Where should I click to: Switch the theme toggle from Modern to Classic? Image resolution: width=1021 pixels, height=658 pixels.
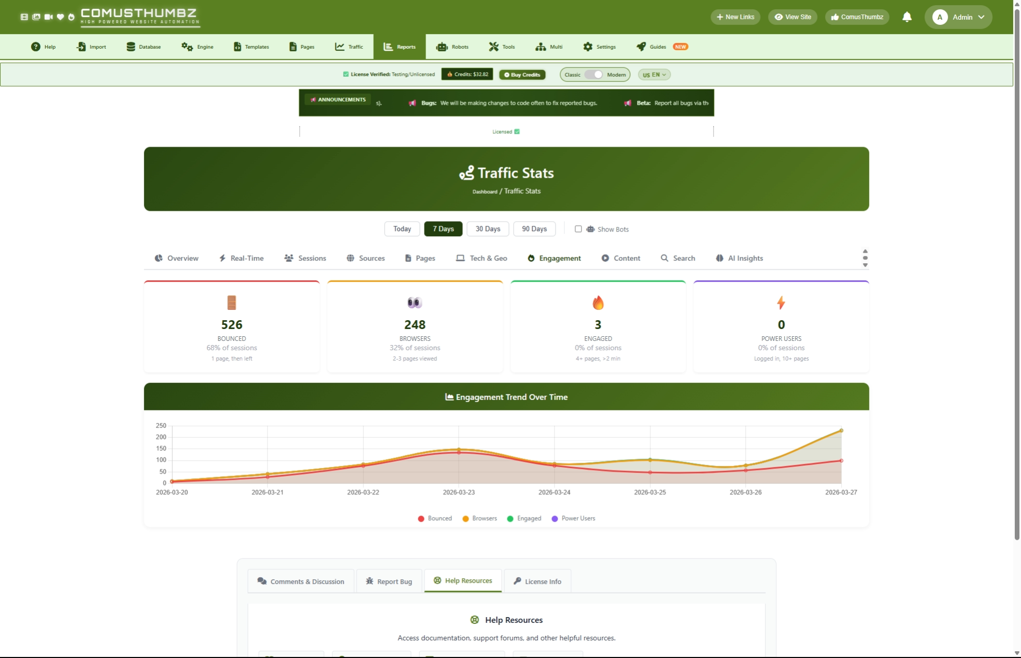tap(595, 74)
